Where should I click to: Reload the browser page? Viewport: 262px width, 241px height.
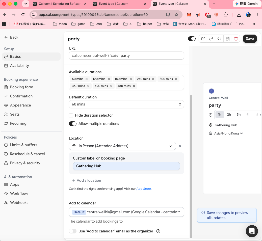[23, 15]
